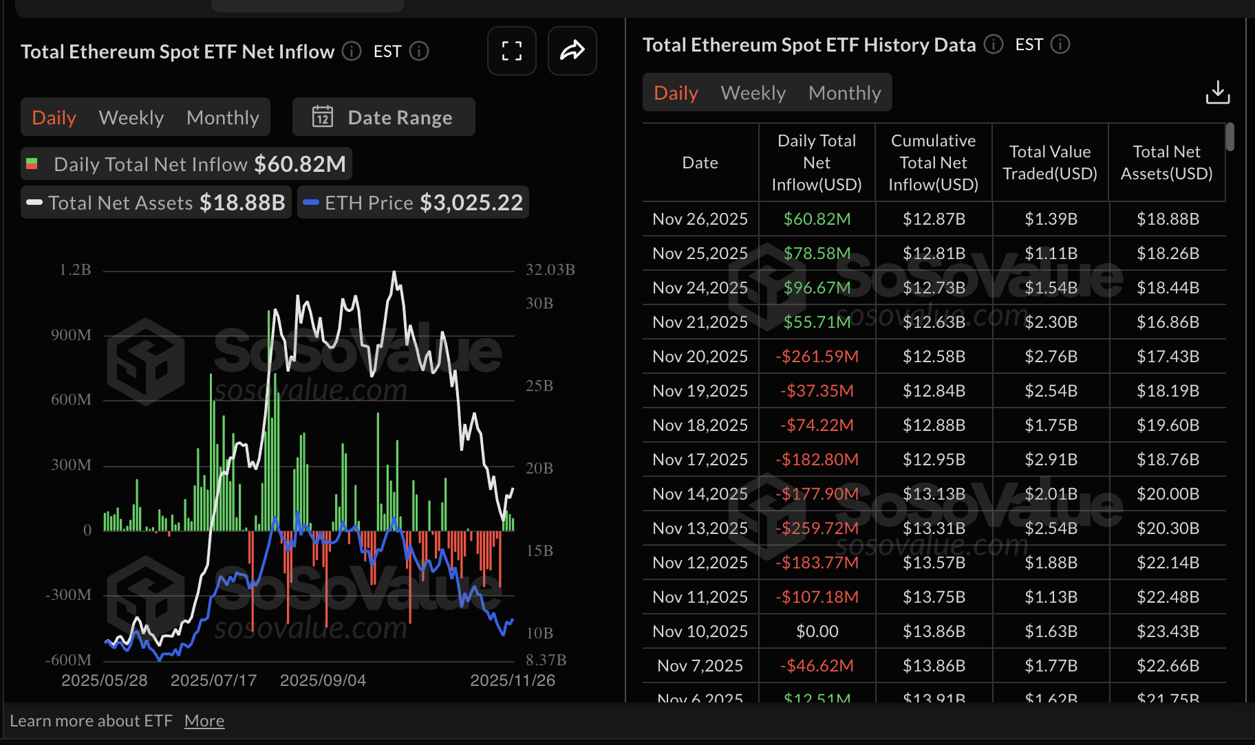Screen dimensions: 1255x745
Task: Switch chart to Monthly view
Action: [222, 117]
